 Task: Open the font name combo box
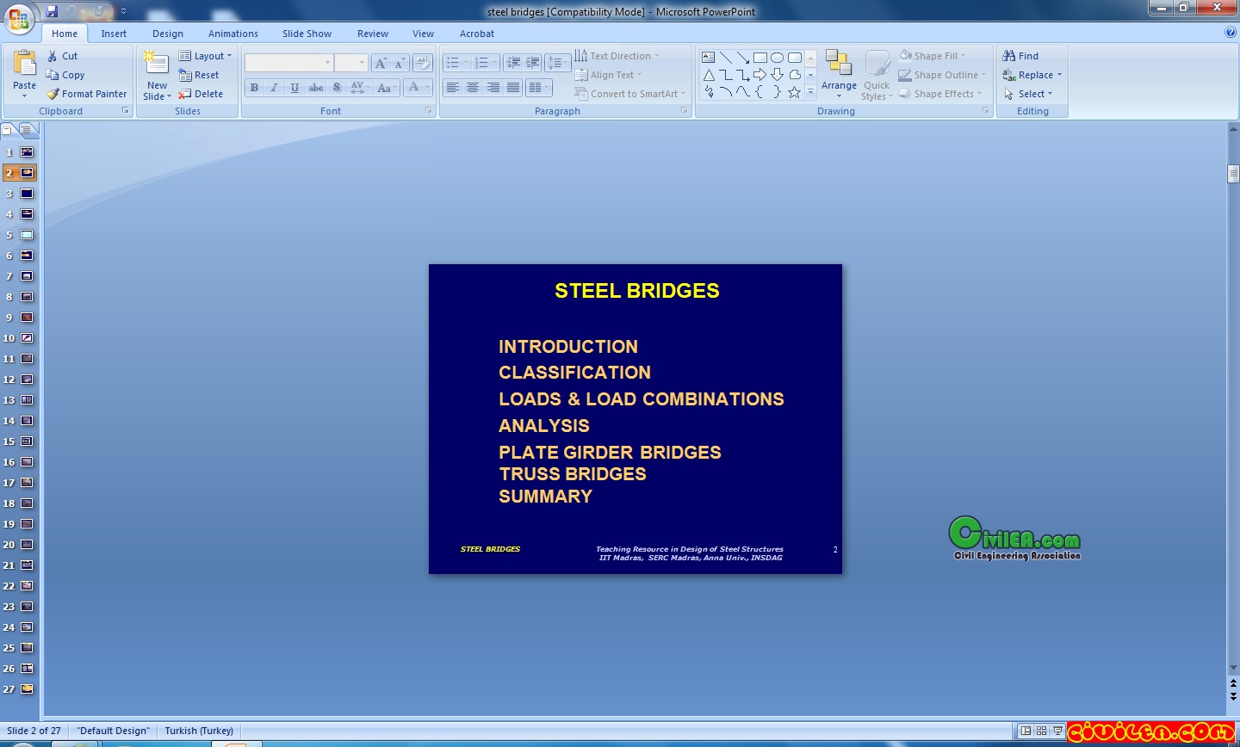point(288,63)
